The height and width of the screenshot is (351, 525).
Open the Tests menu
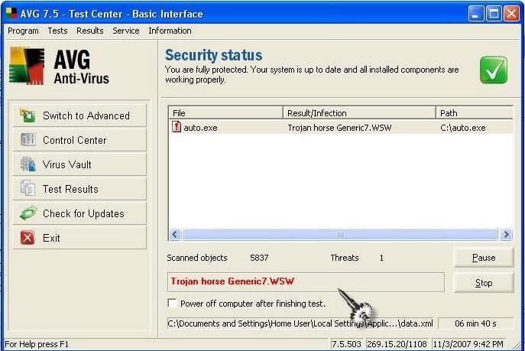pyautogui.click(x=57, y=31)
